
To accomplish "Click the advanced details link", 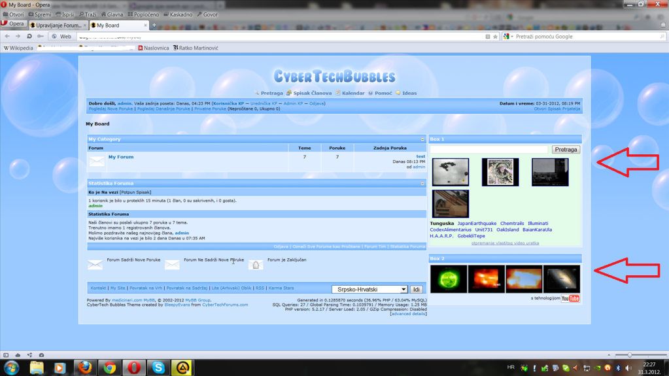I will click(408, 314).
